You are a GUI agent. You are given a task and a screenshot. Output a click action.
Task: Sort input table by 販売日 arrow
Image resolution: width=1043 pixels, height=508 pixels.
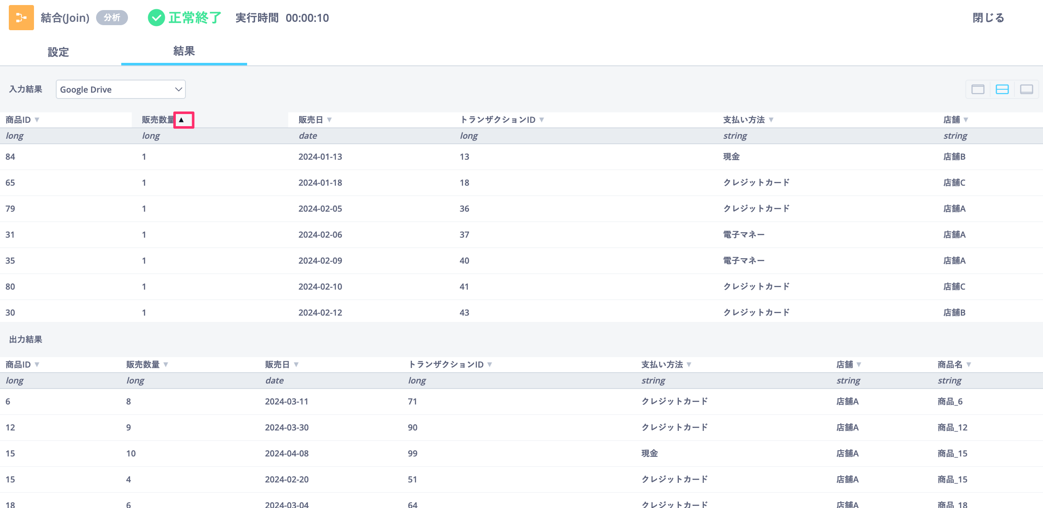(x=329, y=120)
